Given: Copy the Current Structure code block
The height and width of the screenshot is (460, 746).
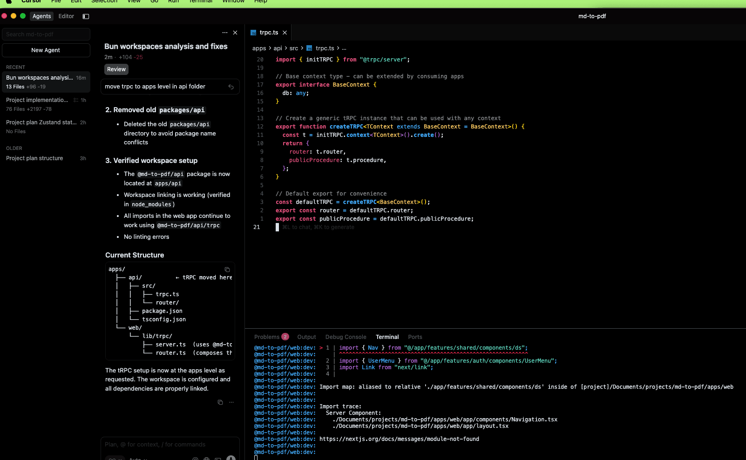Looking at the screenshot, I should pos(227,270).
